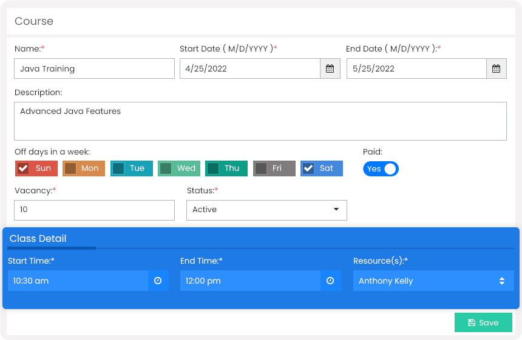Open the End Date calendar picker icon
Viewport: 522px width, 340px height.
(x=496, y=69)
